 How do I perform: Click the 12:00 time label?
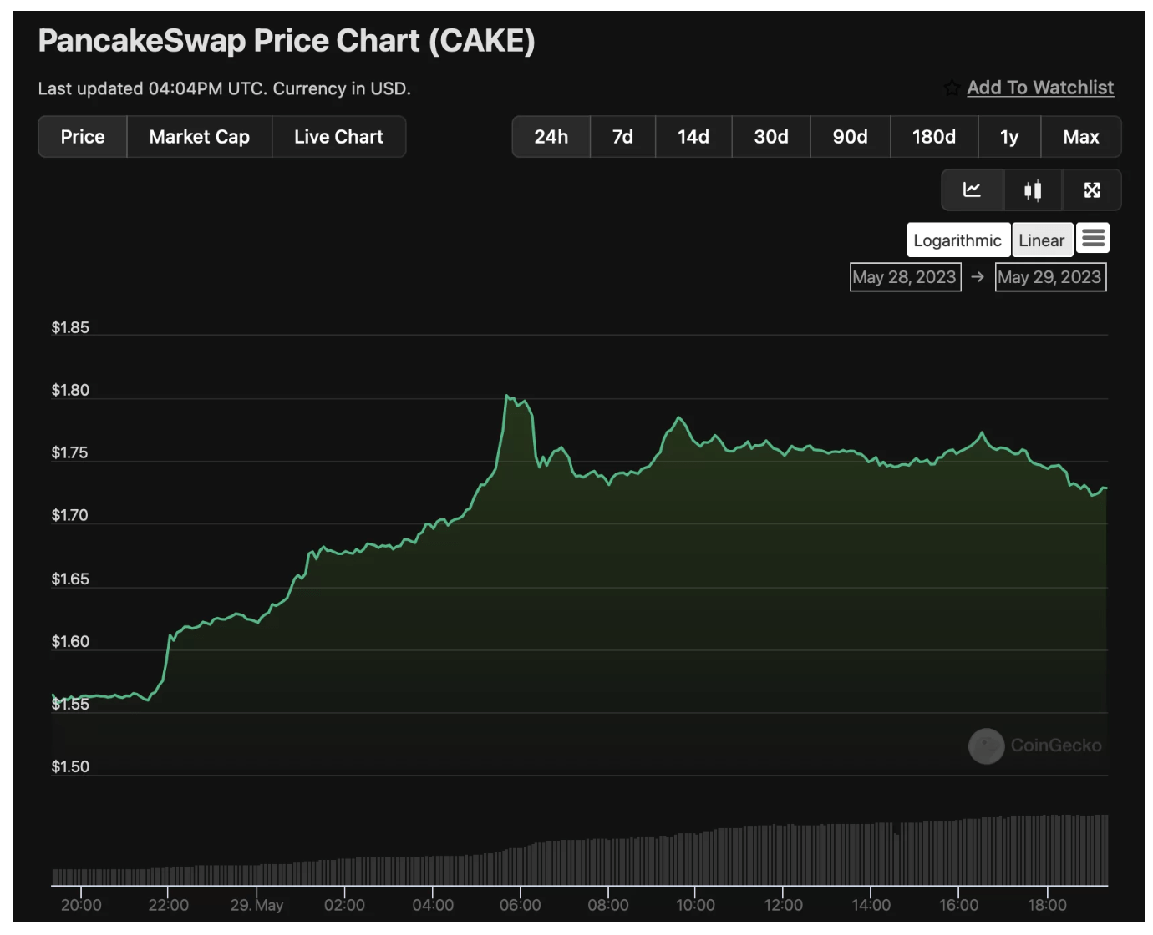click(x=783, y=905)
